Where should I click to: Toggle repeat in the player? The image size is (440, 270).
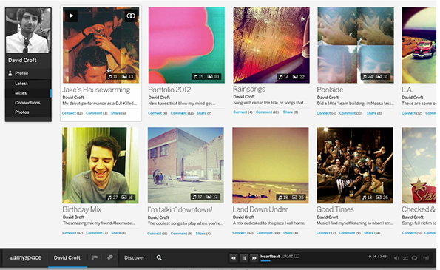click(x=415, y=258)
